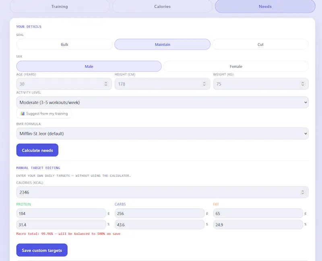This screenshot has width=322, height=261.
Task: Click the CARBS label
Action: point(120,204)
